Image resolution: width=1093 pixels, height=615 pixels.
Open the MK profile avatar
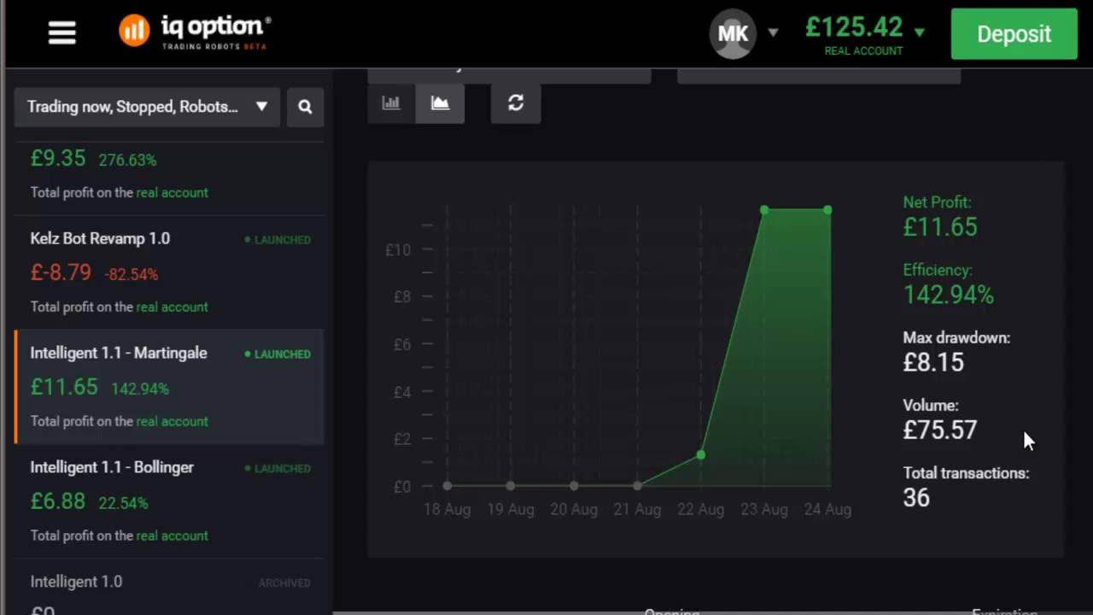pos(733,33)
